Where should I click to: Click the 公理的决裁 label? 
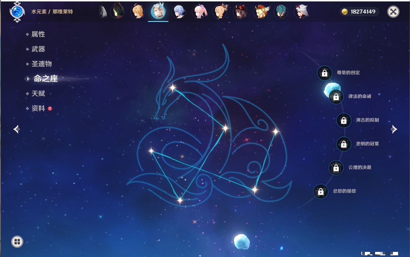click(360, 167)
